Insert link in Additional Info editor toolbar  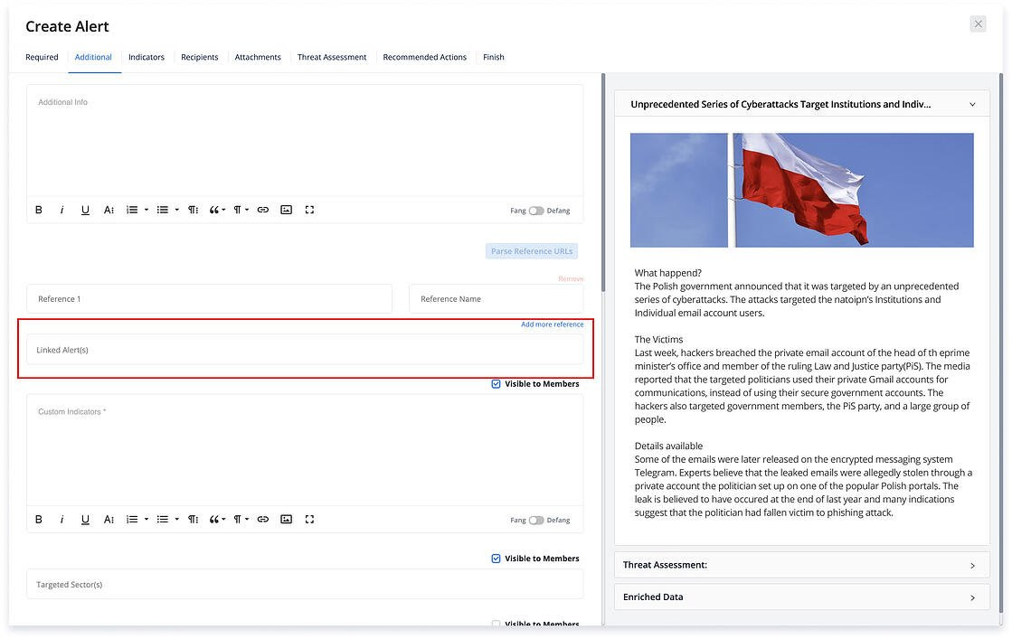[x=263, y=210]
